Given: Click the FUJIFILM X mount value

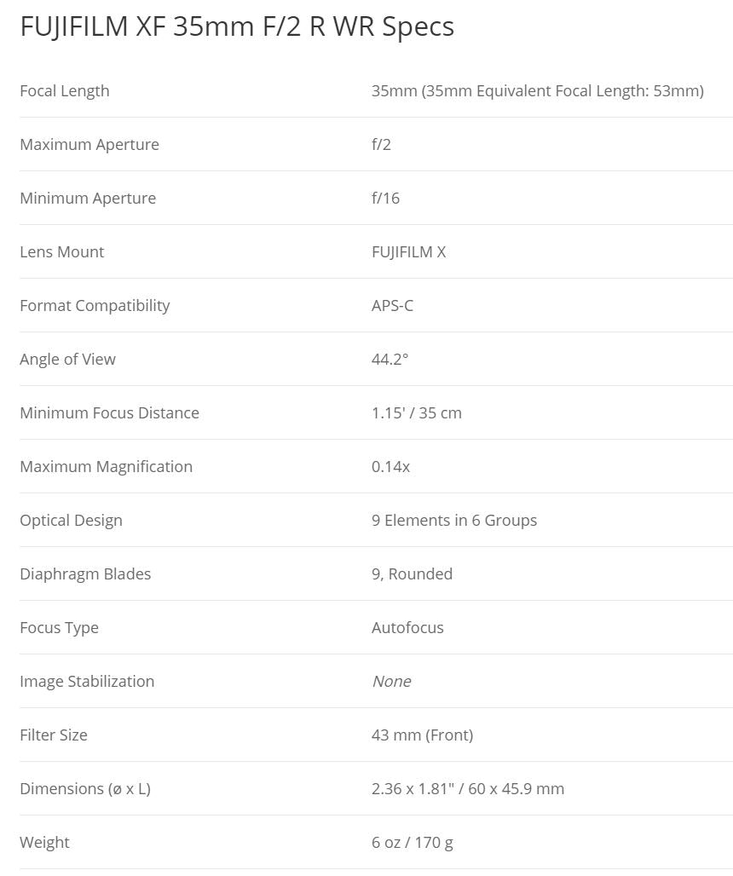Looking at the screenshot, I should (408, 252).
